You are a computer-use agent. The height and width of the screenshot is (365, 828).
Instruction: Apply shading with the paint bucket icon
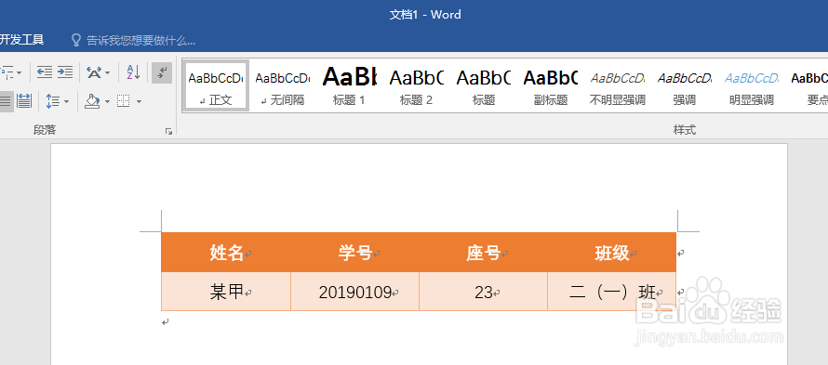[x=92, y=100]
